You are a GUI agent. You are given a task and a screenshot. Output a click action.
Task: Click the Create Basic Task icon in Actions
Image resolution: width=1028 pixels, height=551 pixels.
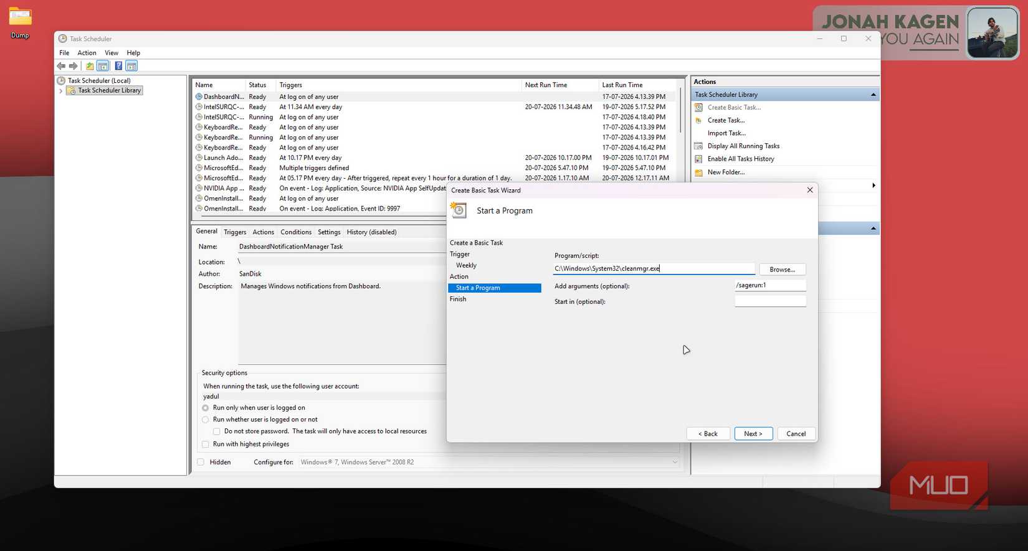[x=698, y=108]
